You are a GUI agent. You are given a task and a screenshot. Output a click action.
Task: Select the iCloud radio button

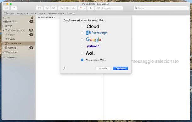point(82,26)
